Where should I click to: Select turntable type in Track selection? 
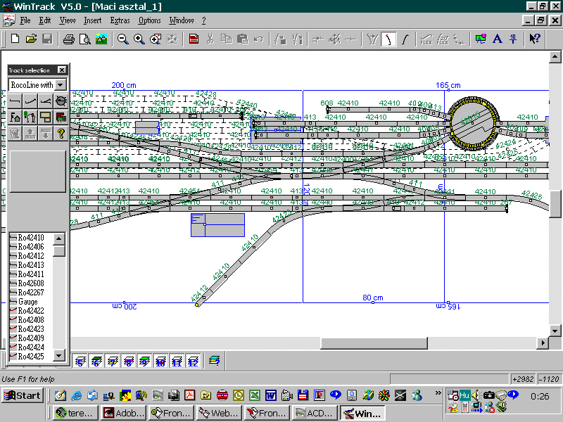click(x=61, y=101)
